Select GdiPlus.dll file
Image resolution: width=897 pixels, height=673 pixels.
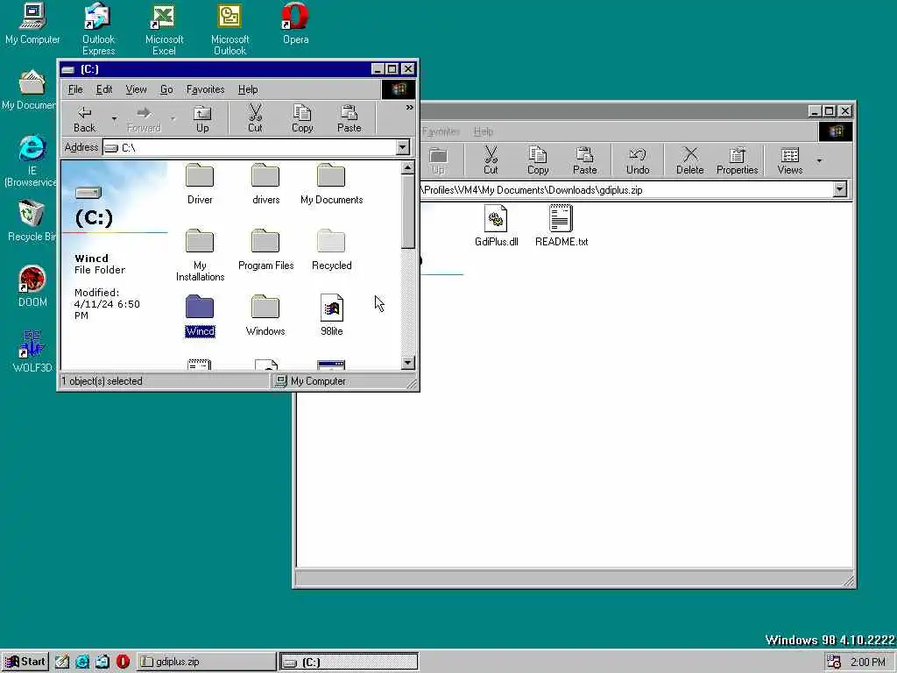click(x=496, y=226)
